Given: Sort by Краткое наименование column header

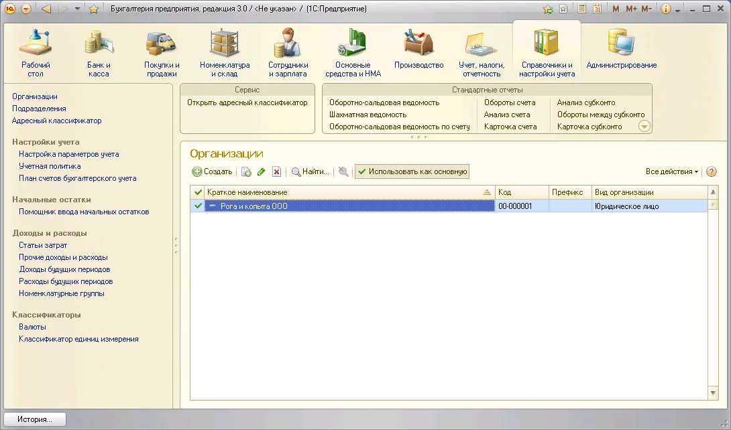Looking at the screenshot, I should tap(349, 192).
